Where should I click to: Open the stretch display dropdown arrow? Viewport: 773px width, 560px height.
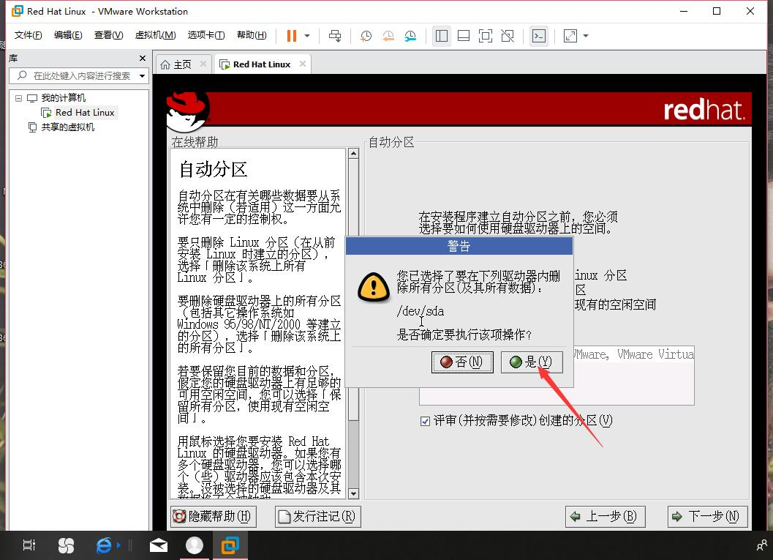[x=586, y=36]
